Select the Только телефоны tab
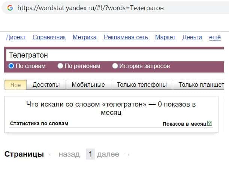This screenshot has height=169, width=229. point(142,85)
